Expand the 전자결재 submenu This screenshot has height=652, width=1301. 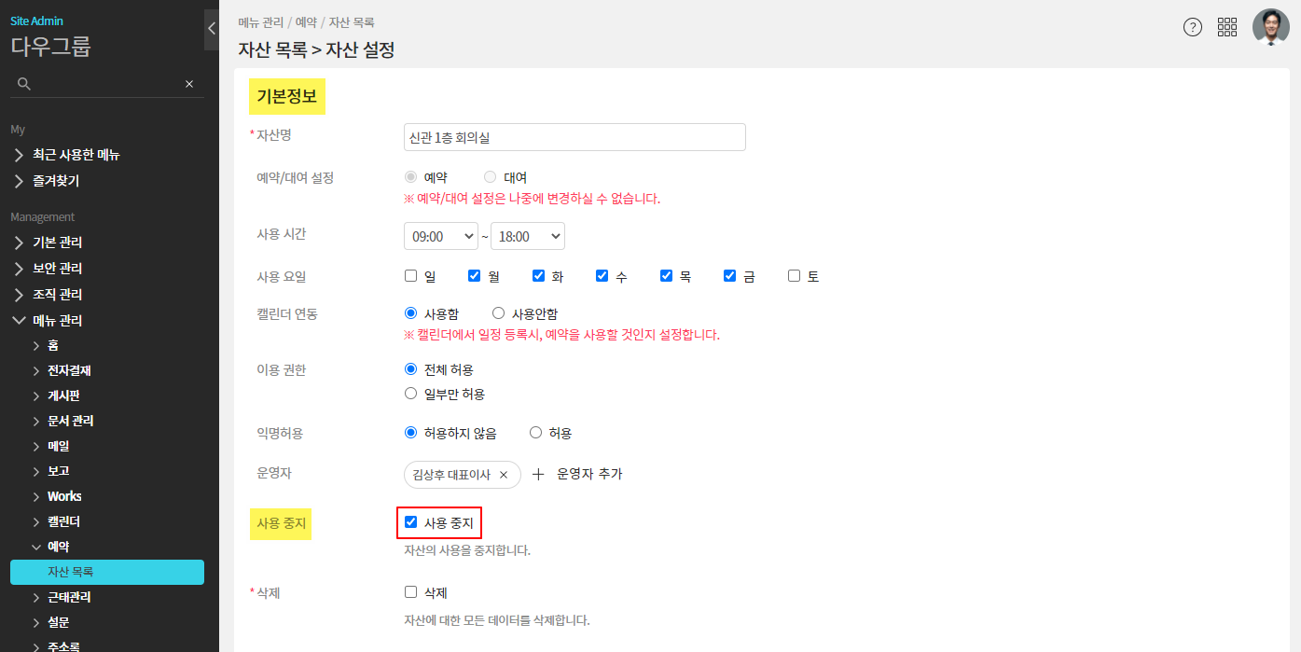click(x=69, y=370)
